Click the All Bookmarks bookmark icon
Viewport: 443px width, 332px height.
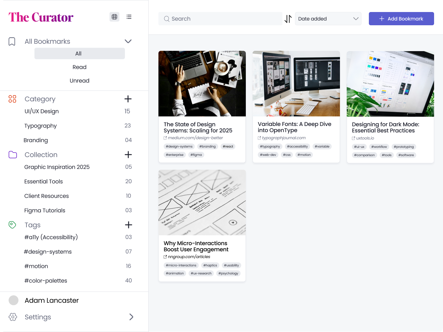12,42
